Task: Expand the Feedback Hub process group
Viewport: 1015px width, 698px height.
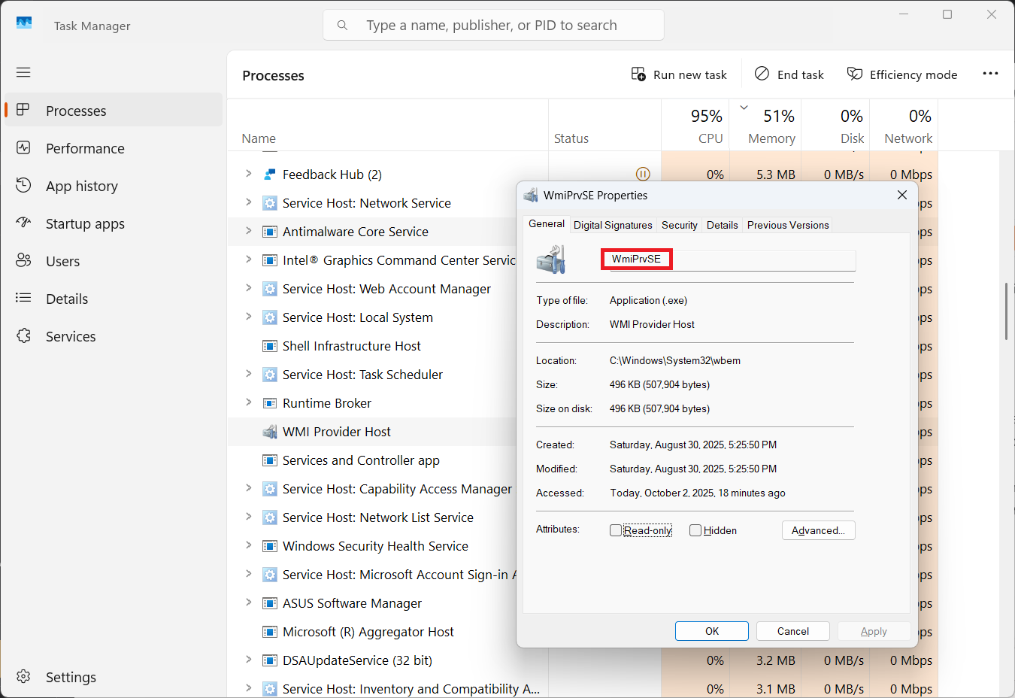Action: tap(248, 174)
